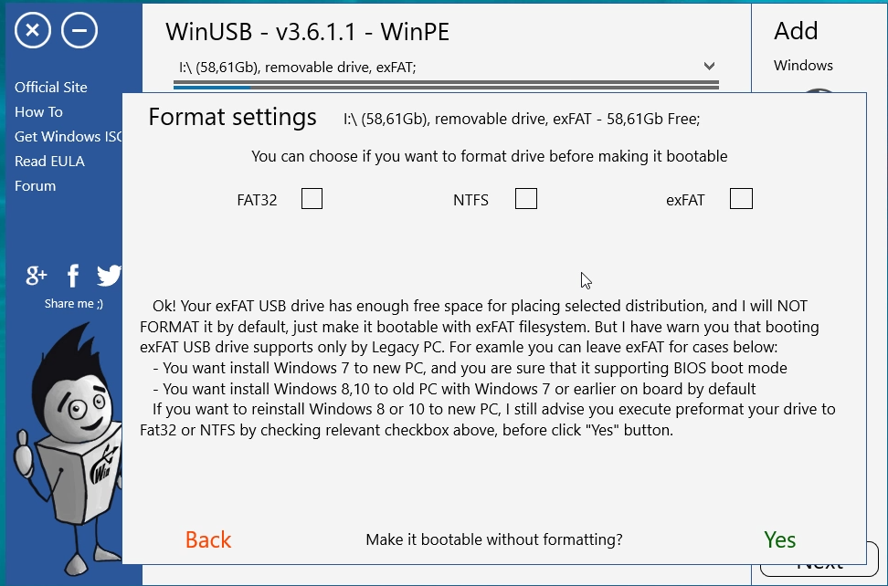Share via the Twitter bird icon
The image size is (888, 586).
pyautogui.click(x=109, y=275)
